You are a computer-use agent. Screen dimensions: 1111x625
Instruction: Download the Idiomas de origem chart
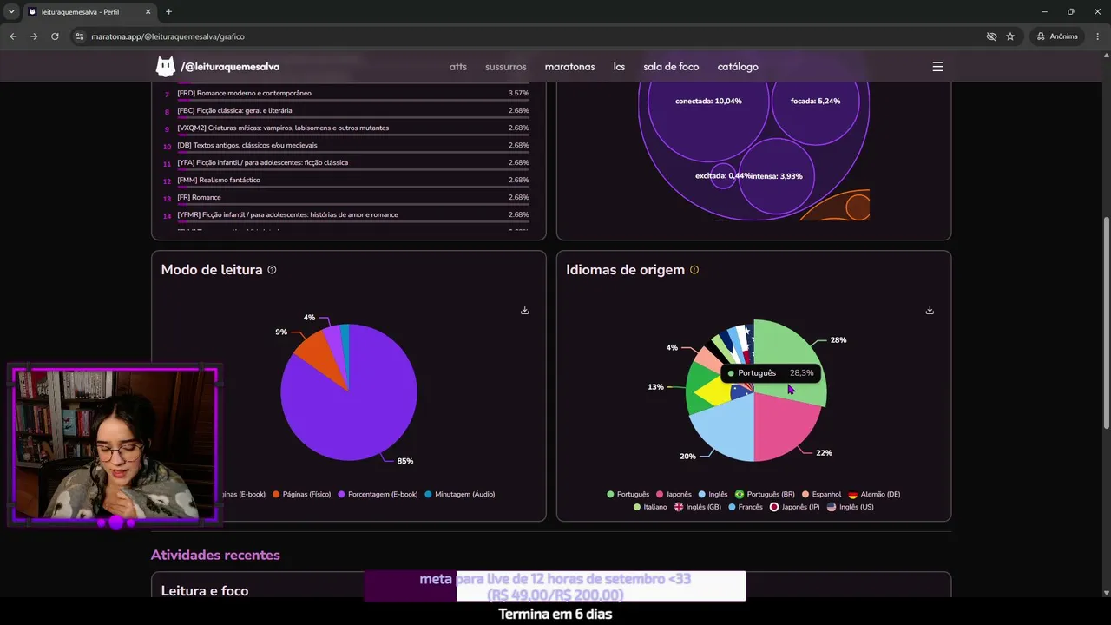[x=930, y=310]
